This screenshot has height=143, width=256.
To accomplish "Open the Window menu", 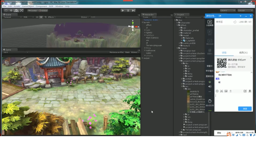I will [59, 6].
